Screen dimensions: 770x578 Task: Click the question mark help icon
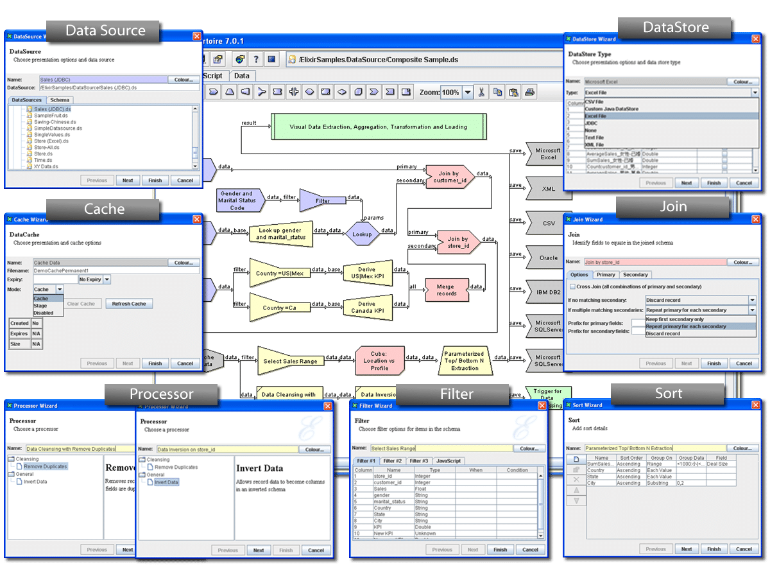pyautogui.click(x=255, y=59)
